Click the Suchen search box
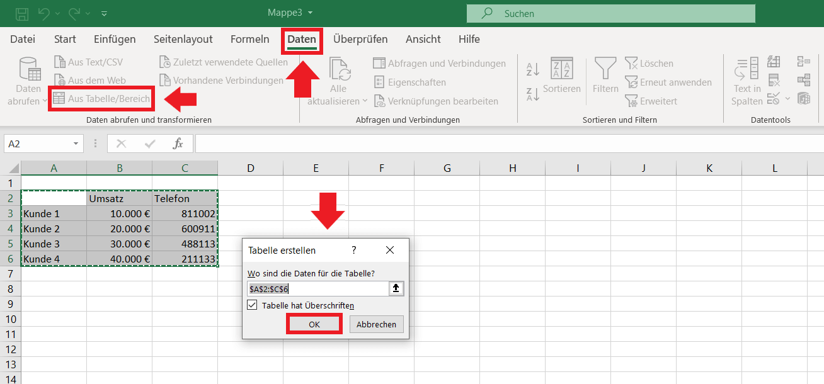 click(610, 13)
